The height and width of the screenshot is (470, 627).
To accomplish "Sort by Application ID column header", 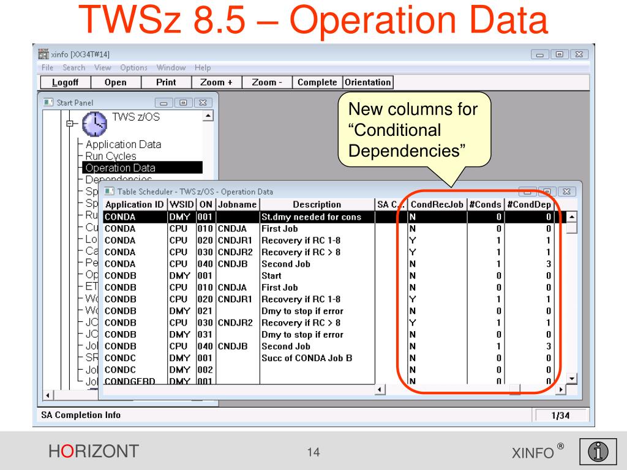I will pos(135,204).
